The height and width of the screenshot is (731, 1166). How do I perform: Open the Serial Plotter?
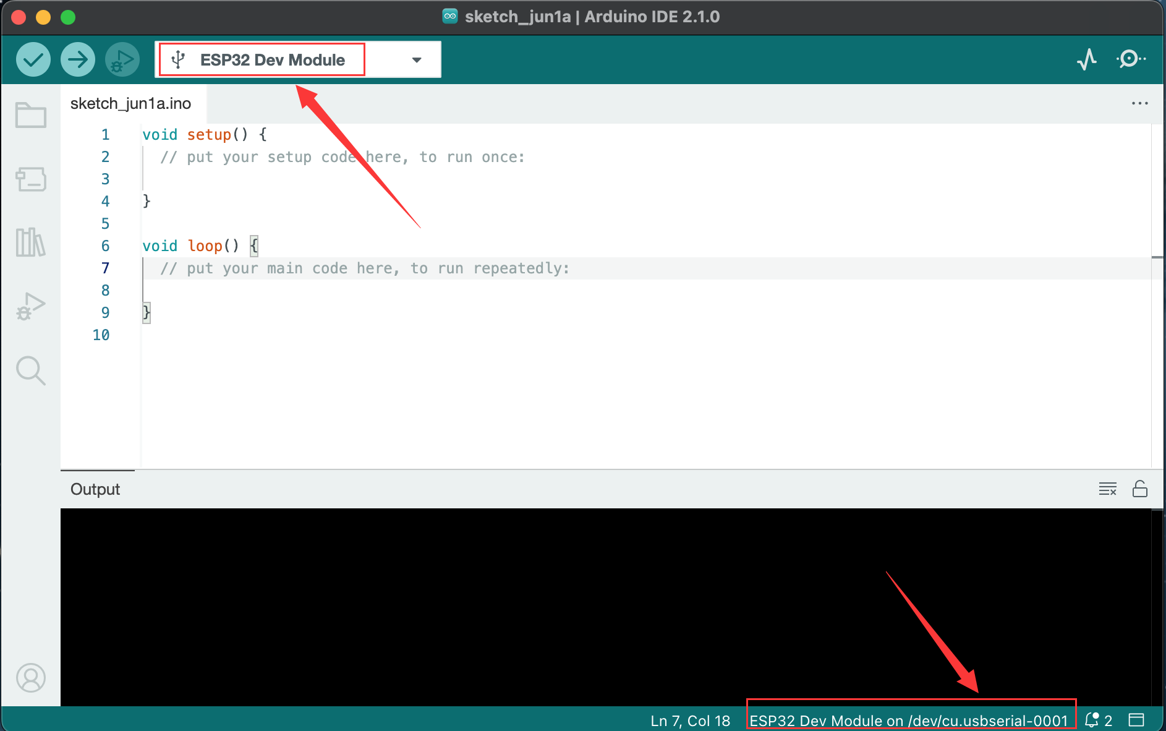(1087, 59)
